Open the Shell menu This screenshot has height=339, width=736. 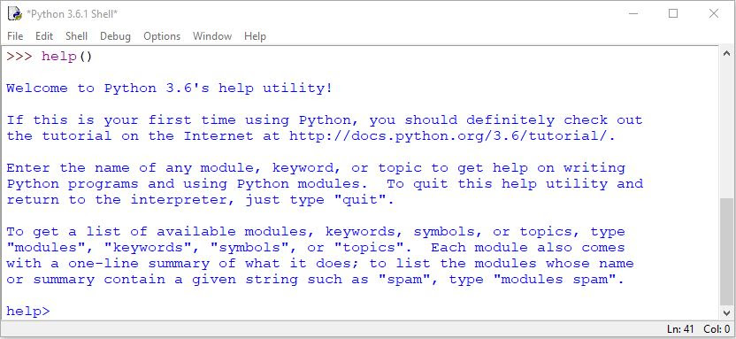(x=76, y=36)
